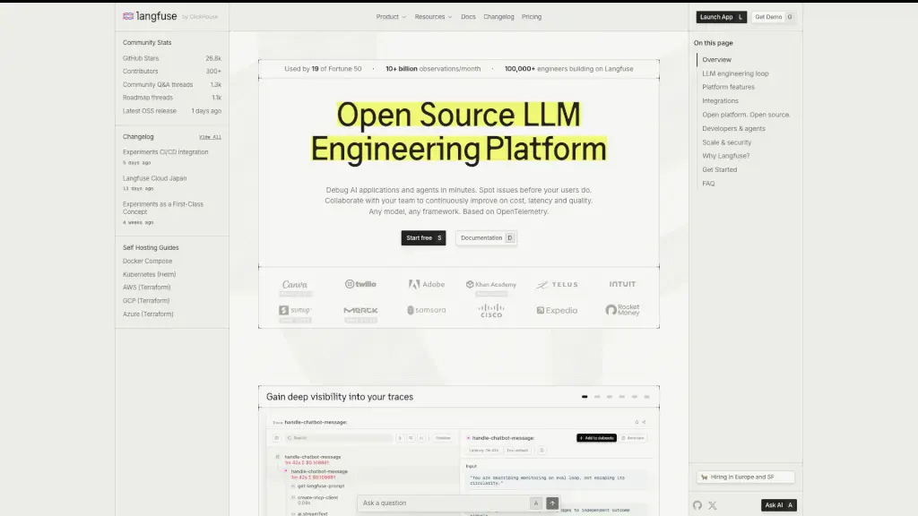
Task: Jump to Integrations section
Action: (720, 101)
